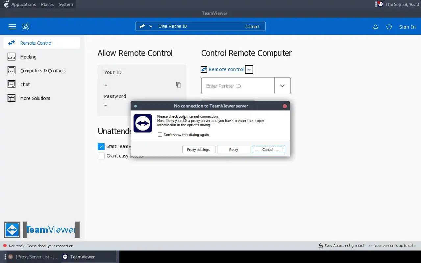Open the hamburger menu in TeamViewer header
Image resolution: width=421 pixels, height=263 pixels.
pyautogui.click(x=12, y=27)
